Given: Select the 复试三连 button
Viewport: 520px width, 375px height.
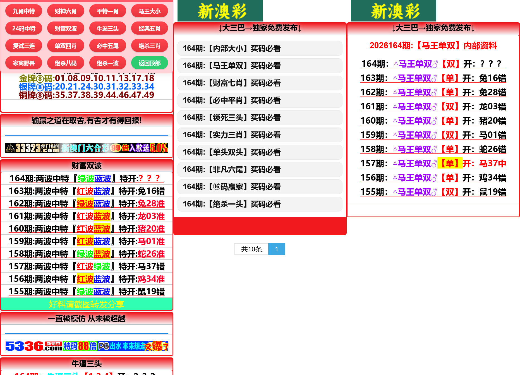Looking at the screenshot, I should (x=24, y=46).
